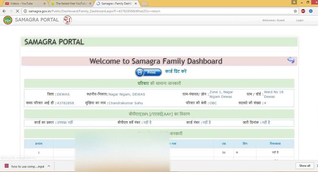Image resolution: width=318 pixels, height=172 pixels.
Task: Click the Chrome user profile icon
Action: point(294,2)
